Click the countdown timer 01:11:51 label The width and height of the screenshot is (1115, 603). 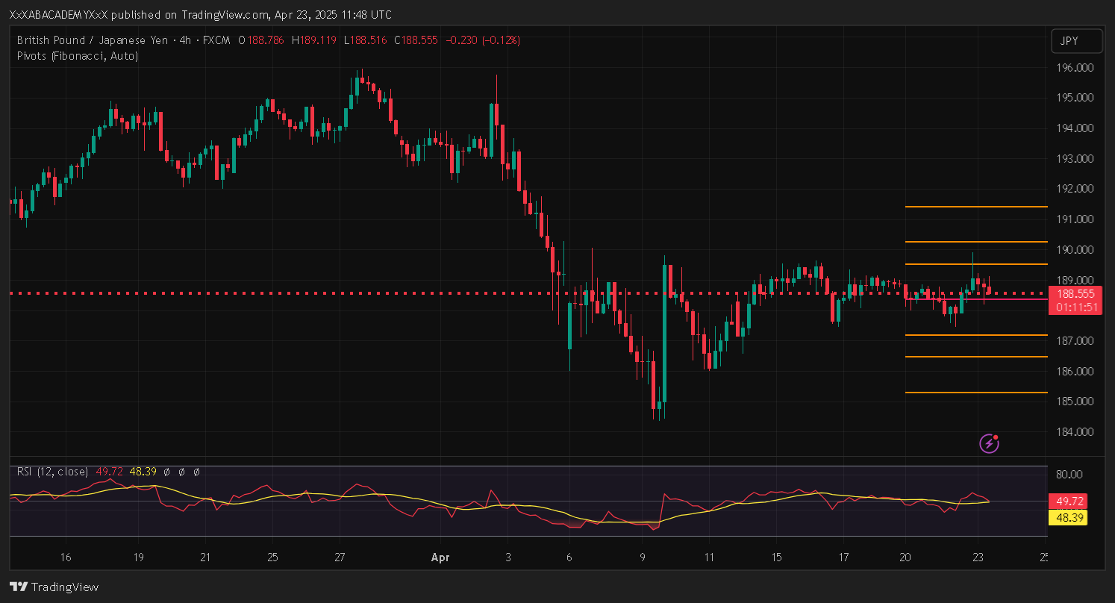(1075, 307)
